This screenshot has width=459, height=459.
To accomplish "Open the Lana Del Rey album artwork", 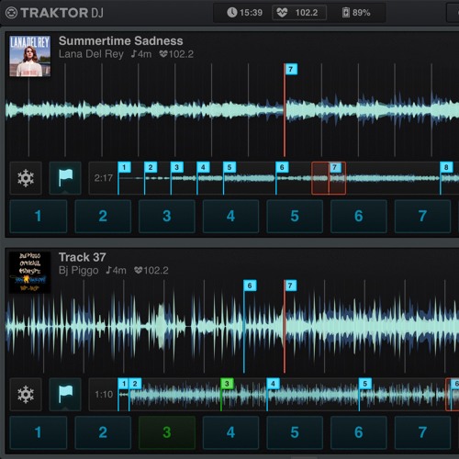I will [x=29, y=56].
